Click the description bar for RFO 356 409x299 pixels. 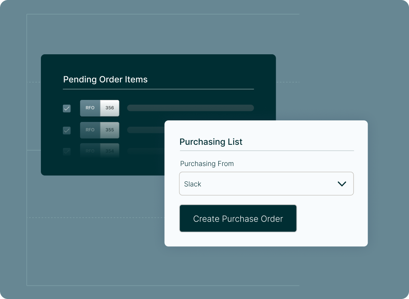190,108
